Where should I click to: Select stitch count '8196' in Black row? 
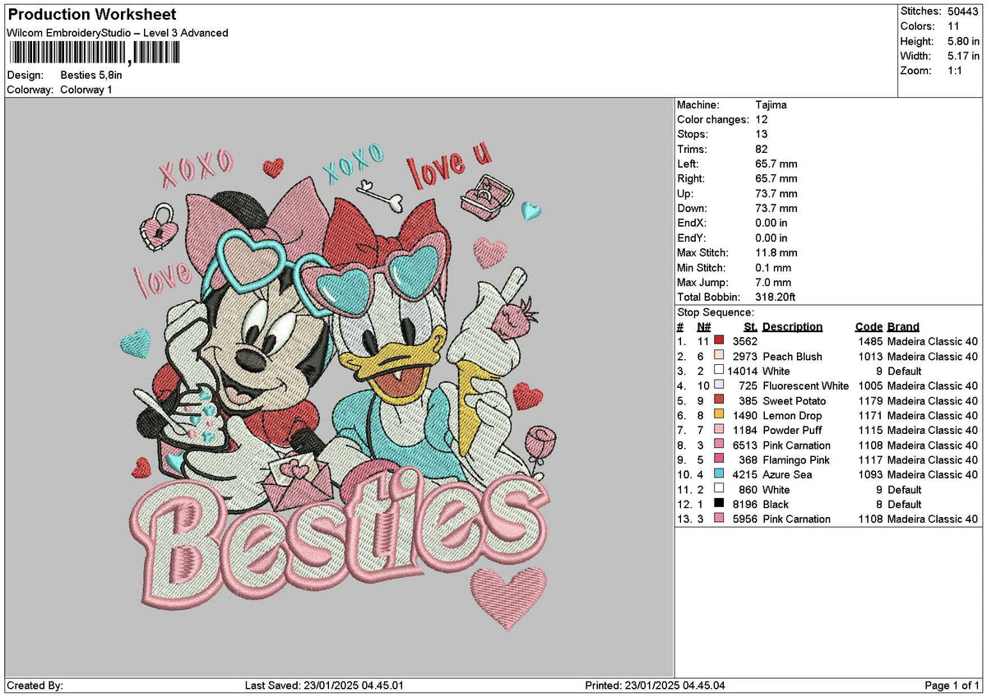(745, 504)
